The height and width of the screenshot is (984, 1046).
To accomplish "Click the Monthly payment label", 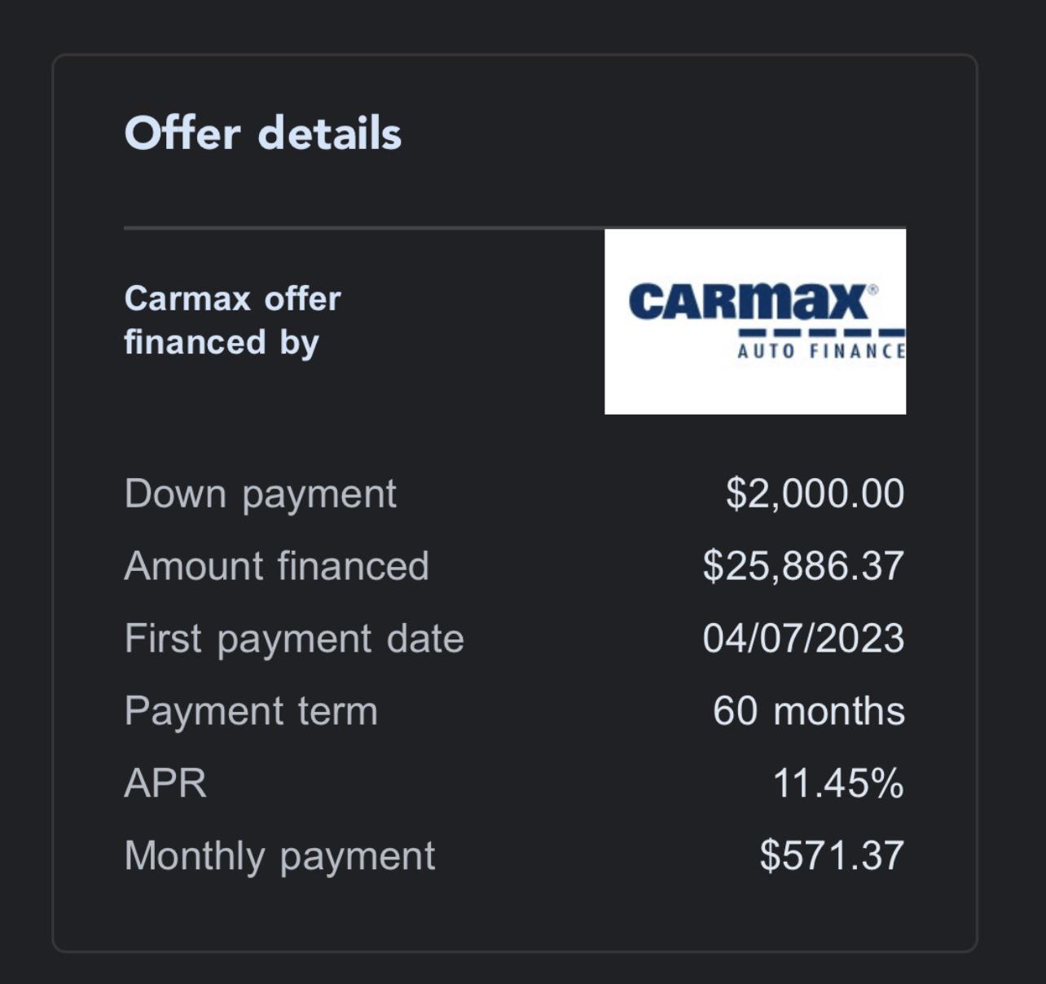I will coord(280,854).
